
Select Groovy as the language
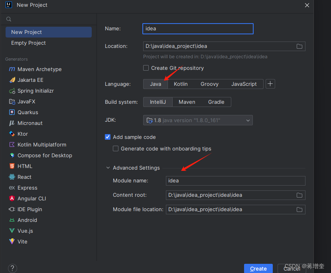pyautogui.click(x=209, y=84)
